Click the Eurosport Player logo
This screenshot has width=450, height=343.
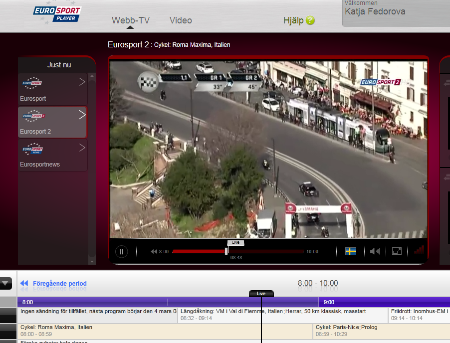[x=57, y=14]
